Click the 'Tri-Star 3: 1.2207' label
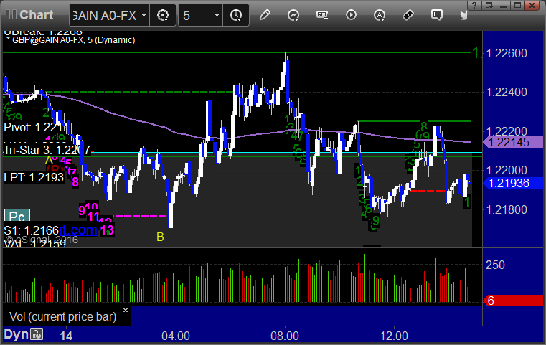Viewport: 546px width, 345px height. [x=47, y=150]
